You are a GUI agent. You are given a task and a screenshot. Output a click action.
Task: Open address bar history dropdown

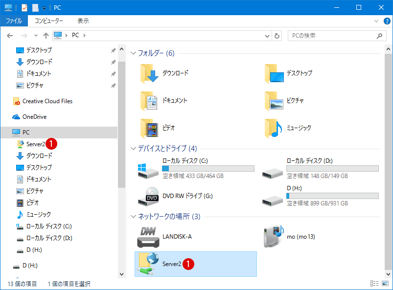click(x=267, y=36)
